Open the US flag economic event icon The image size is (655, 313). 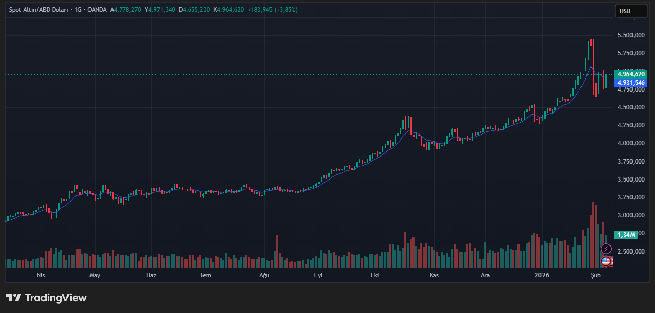pyautogui.click(x=606, y=261)
